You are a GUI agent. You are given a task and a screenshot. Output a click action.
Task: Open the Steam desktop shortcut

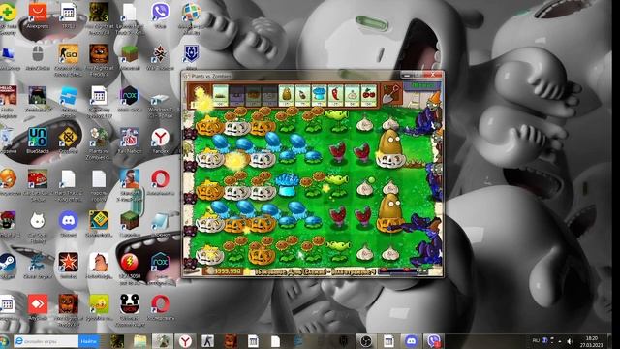(7, 266)
